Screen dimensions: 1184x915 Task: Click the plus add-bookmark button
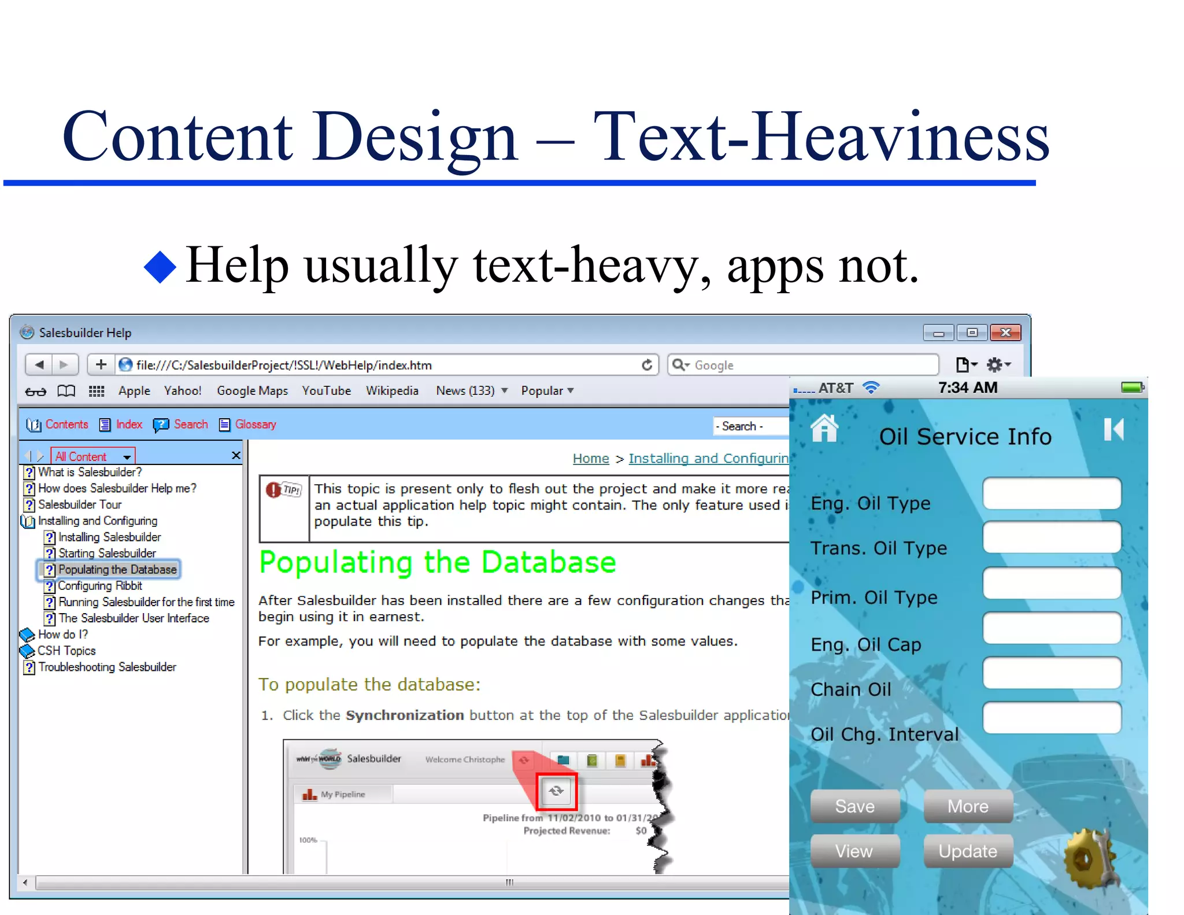coord(101,364)
